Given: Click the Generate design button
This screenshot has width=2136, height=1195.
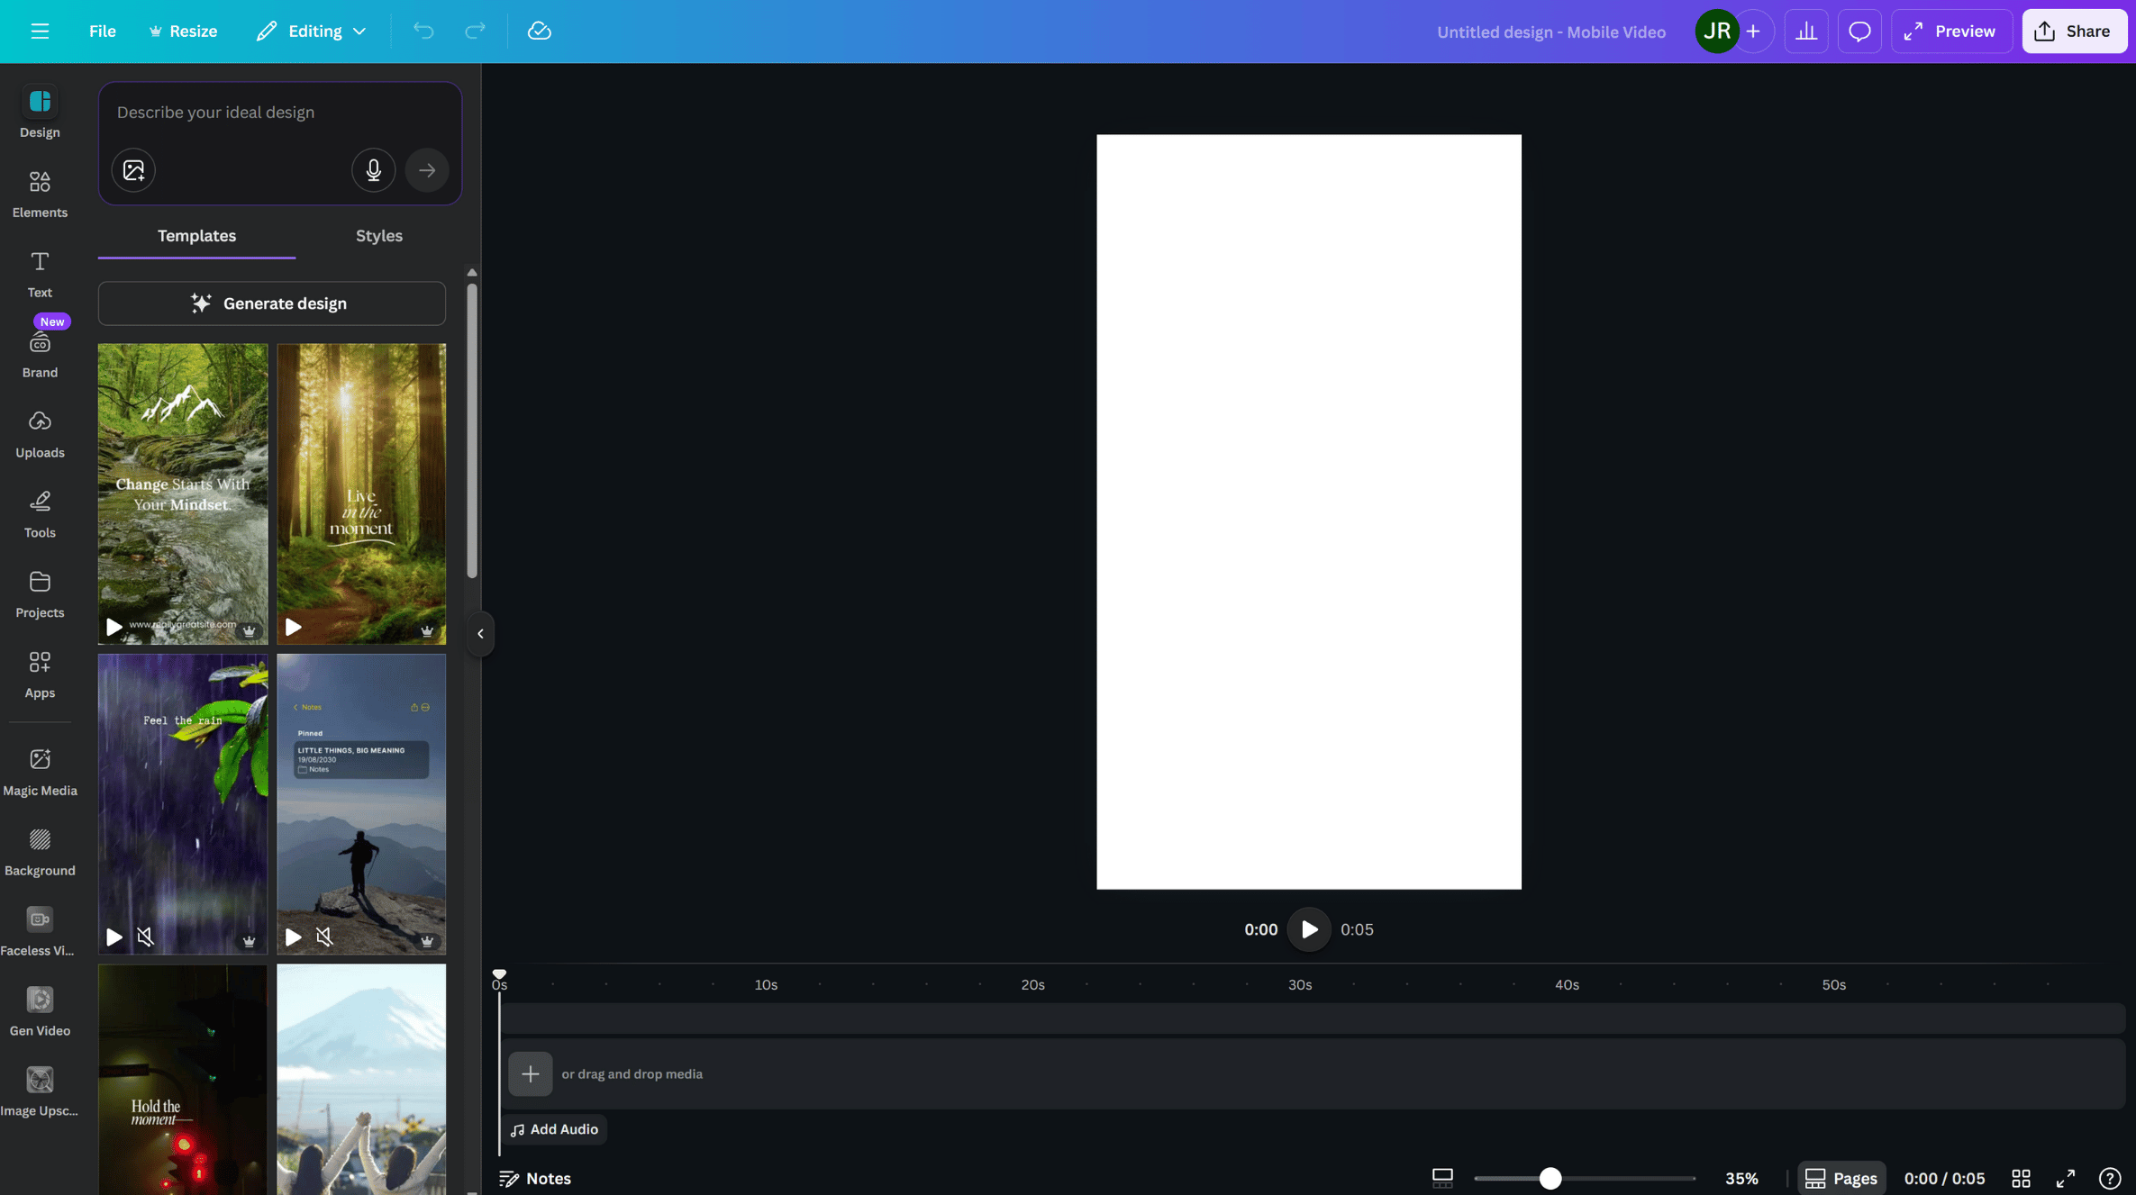Looking at the screenshot, I should coord(271,303).
